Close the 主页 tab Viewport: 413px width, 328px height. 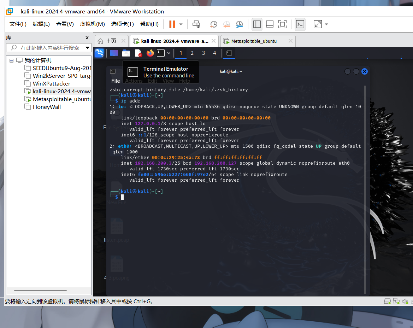pos(123,41)
